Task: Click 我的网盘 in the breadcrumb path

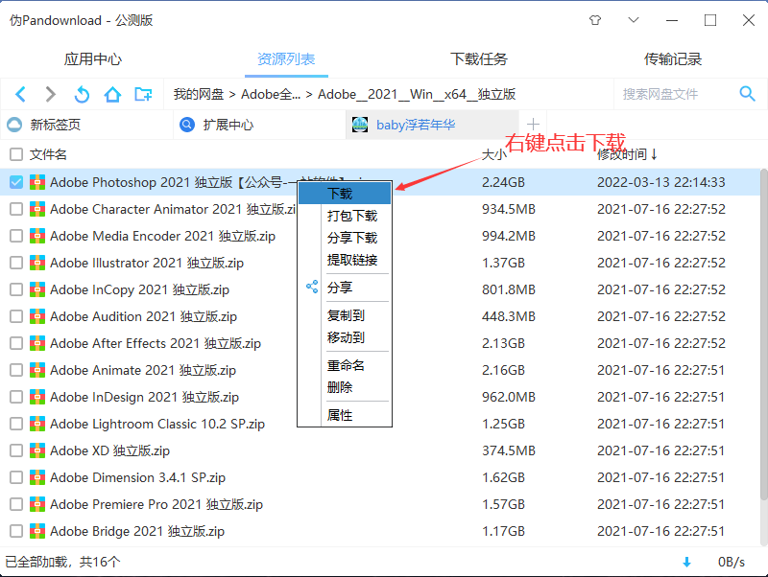Action: pyautogui.click(x=199, y=94)
